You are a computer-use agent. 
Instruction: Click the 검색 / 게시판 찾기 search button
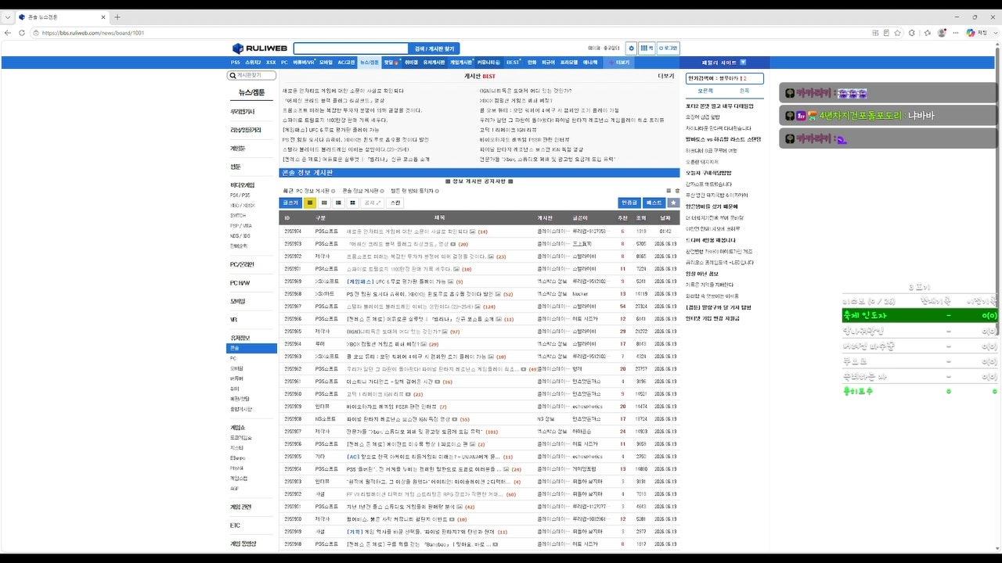(434, 48)
